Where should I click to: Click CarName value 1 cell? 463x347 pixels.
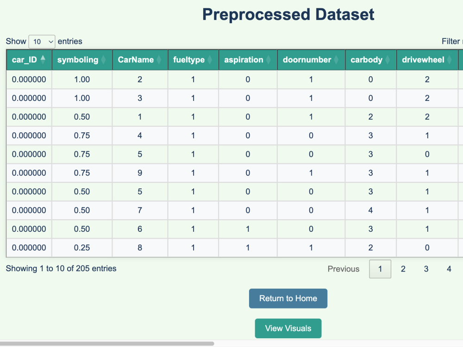(140, 117)
